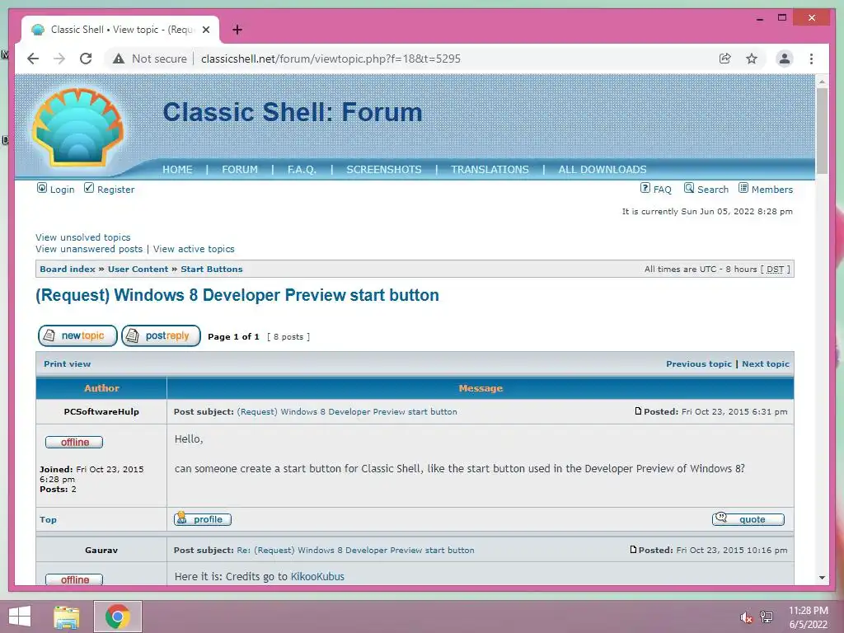Select the Classic Shell browser tab
844x633 pixels.
pyautogui.click(x=120, y=30)
